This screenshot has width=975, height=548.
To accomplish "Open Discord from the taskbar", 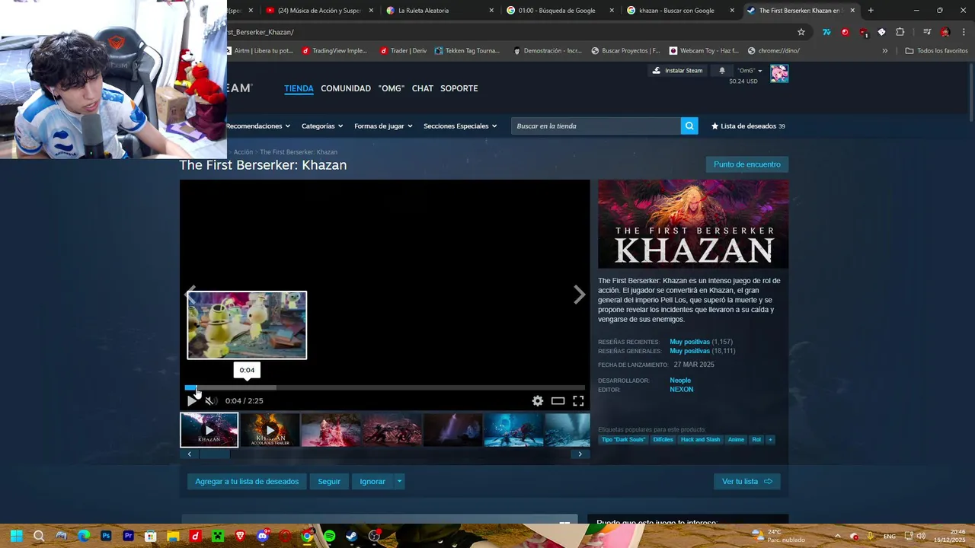I will coord(263,536).
